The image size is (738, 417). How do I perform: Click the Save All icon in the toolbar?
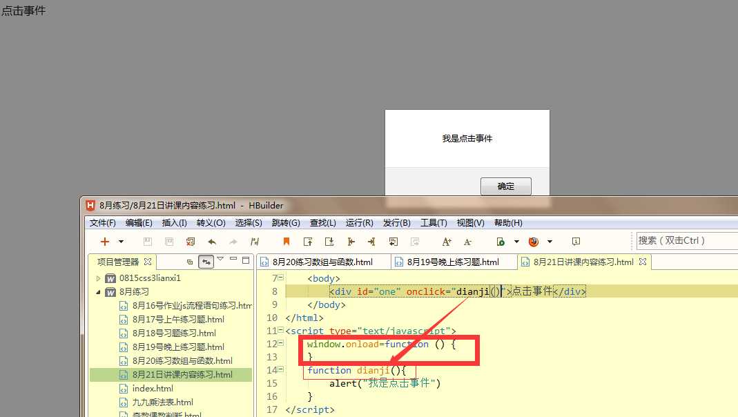click(169, 242)
